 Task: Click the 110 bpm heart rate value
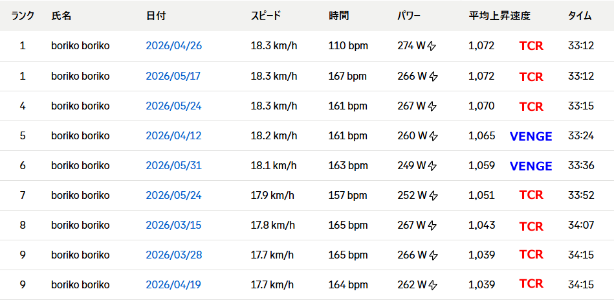pos(348,46)
